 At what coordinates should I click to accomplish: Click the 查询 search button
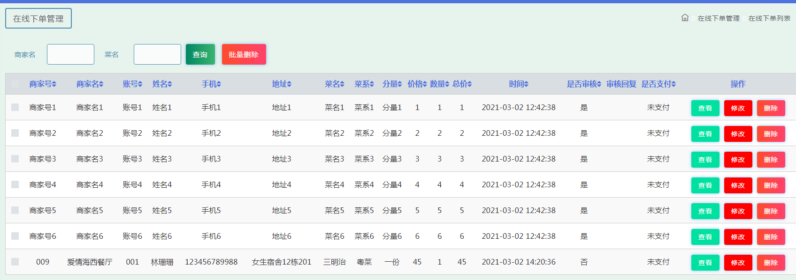pyautogui.click(x=200, y=54)
